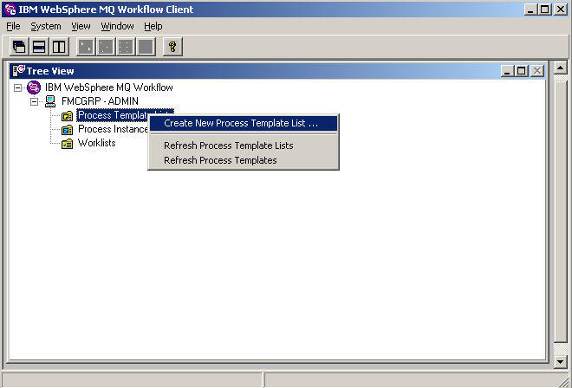Minimize the Workflow Client main window

[x=530, y=10]
